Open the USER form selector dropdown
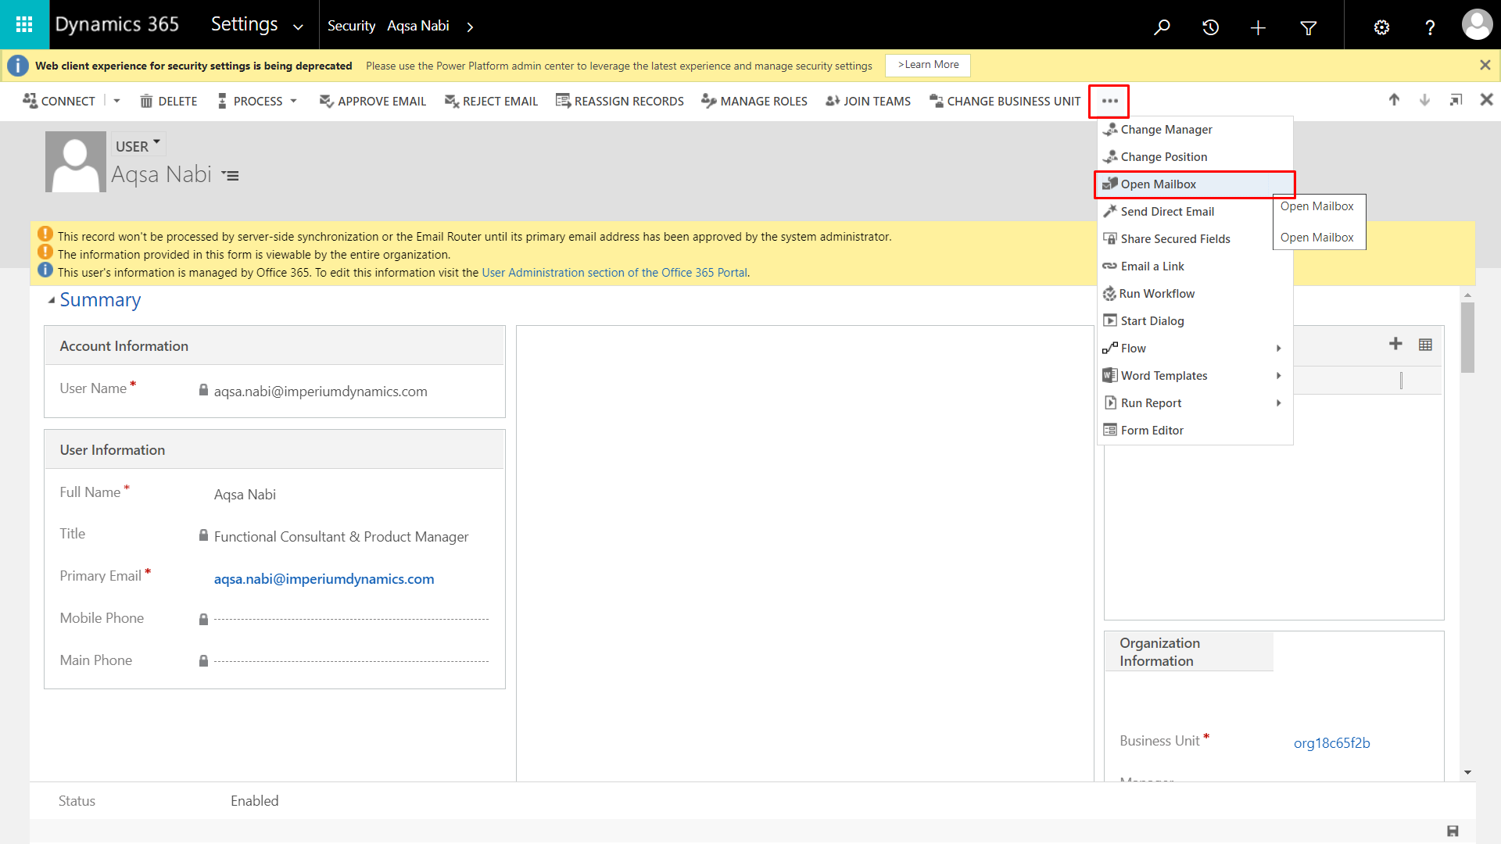This screenshot has height=844, width=1501. 138,145
